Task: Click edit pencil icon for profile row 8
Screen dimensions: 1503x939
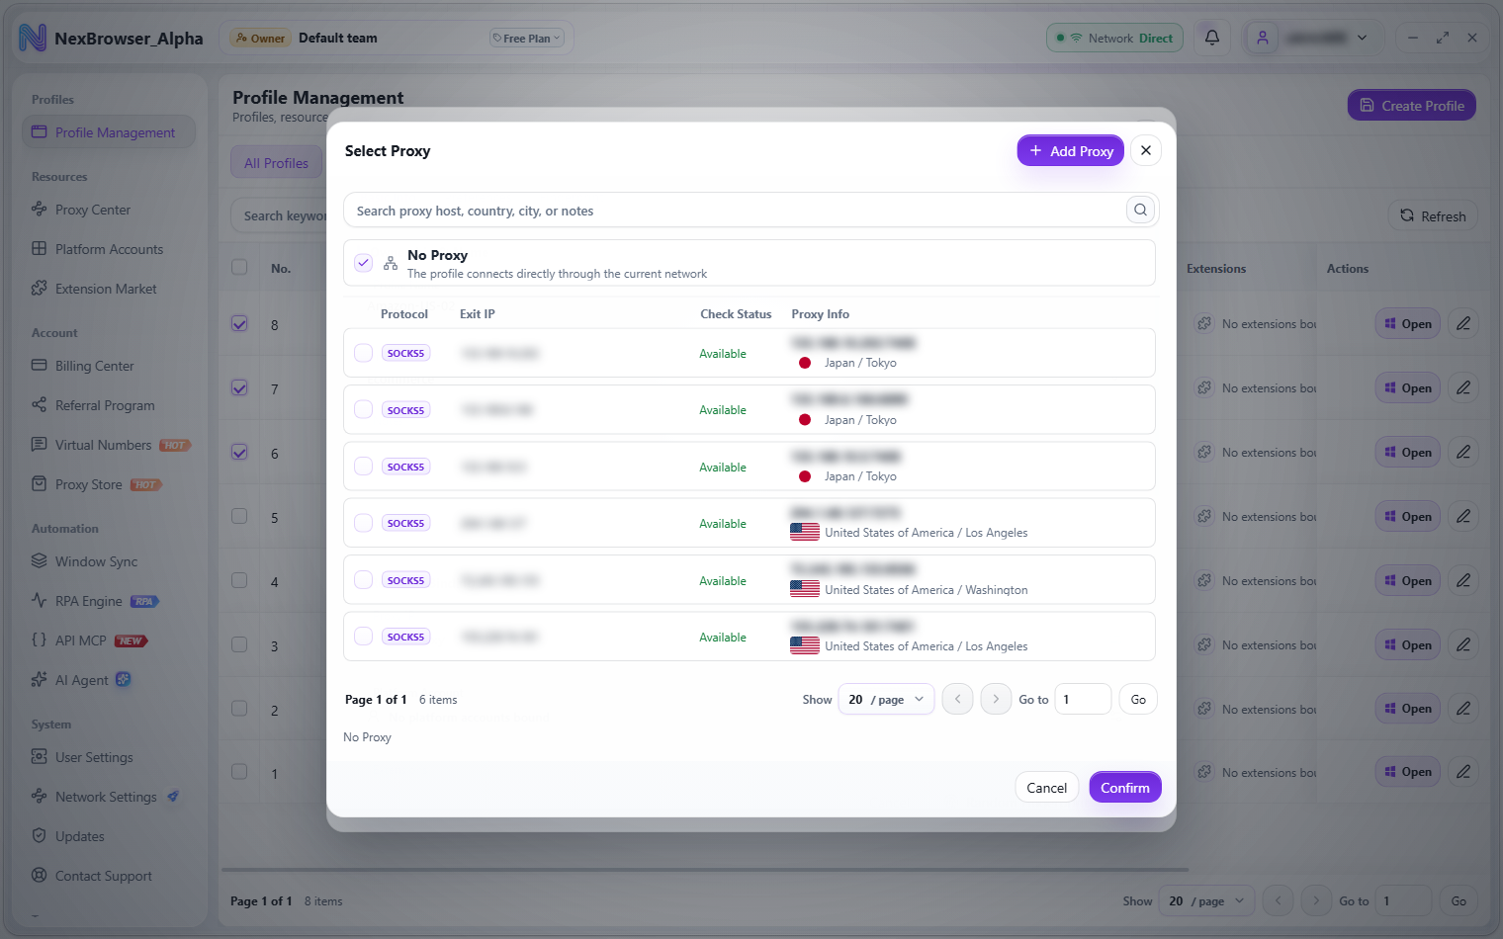Action: 1463,323
